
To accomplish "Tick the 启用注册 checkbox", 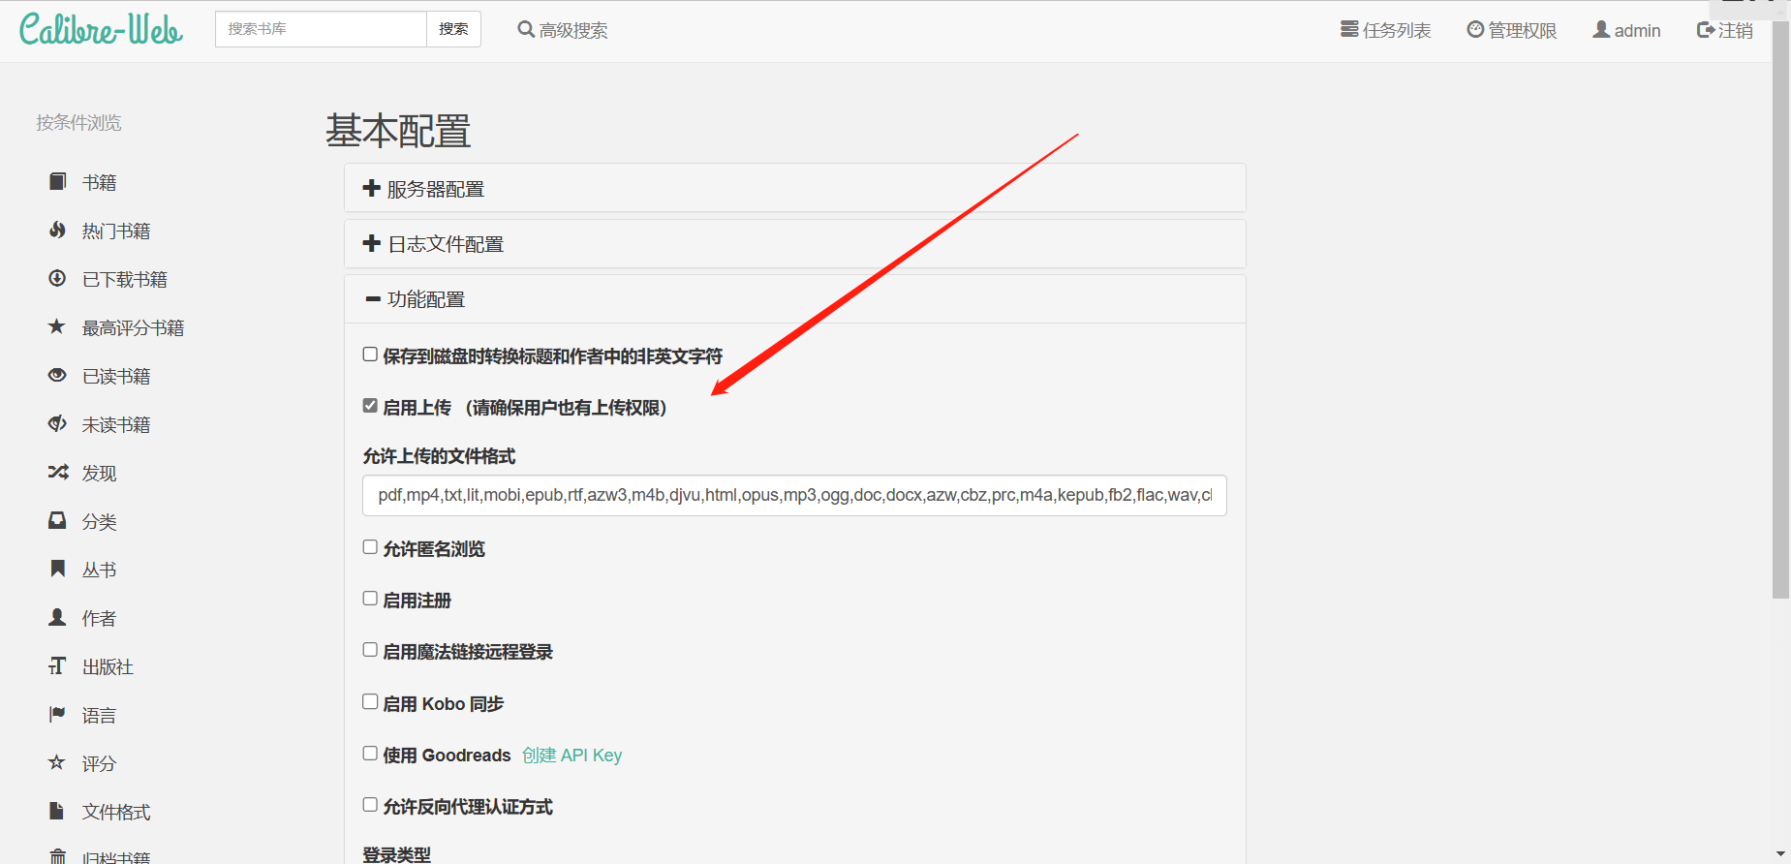I will [x=370, y=599].
